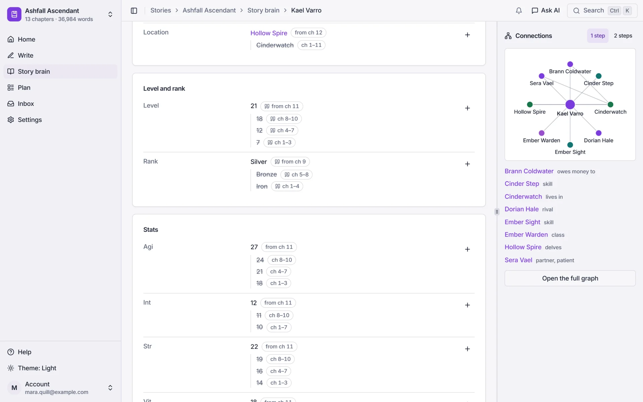This screenshot has height=402, width=643.
Task: Open the Inbox
Action: pyautogui.click(x=60, y=104)
